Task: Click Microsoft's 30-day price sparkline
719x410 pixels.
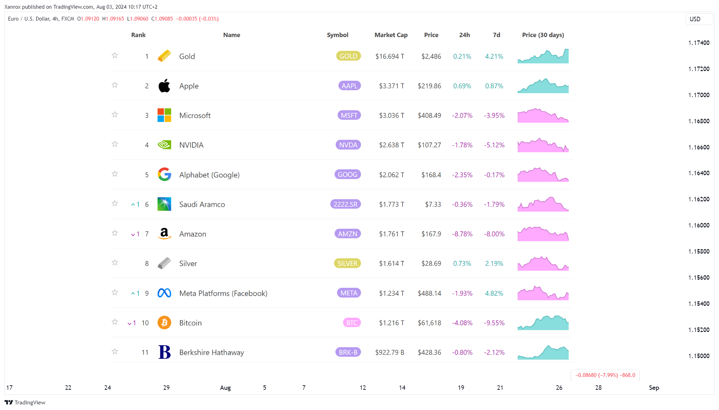Action: pyautogui.click(x=543, y=115)
